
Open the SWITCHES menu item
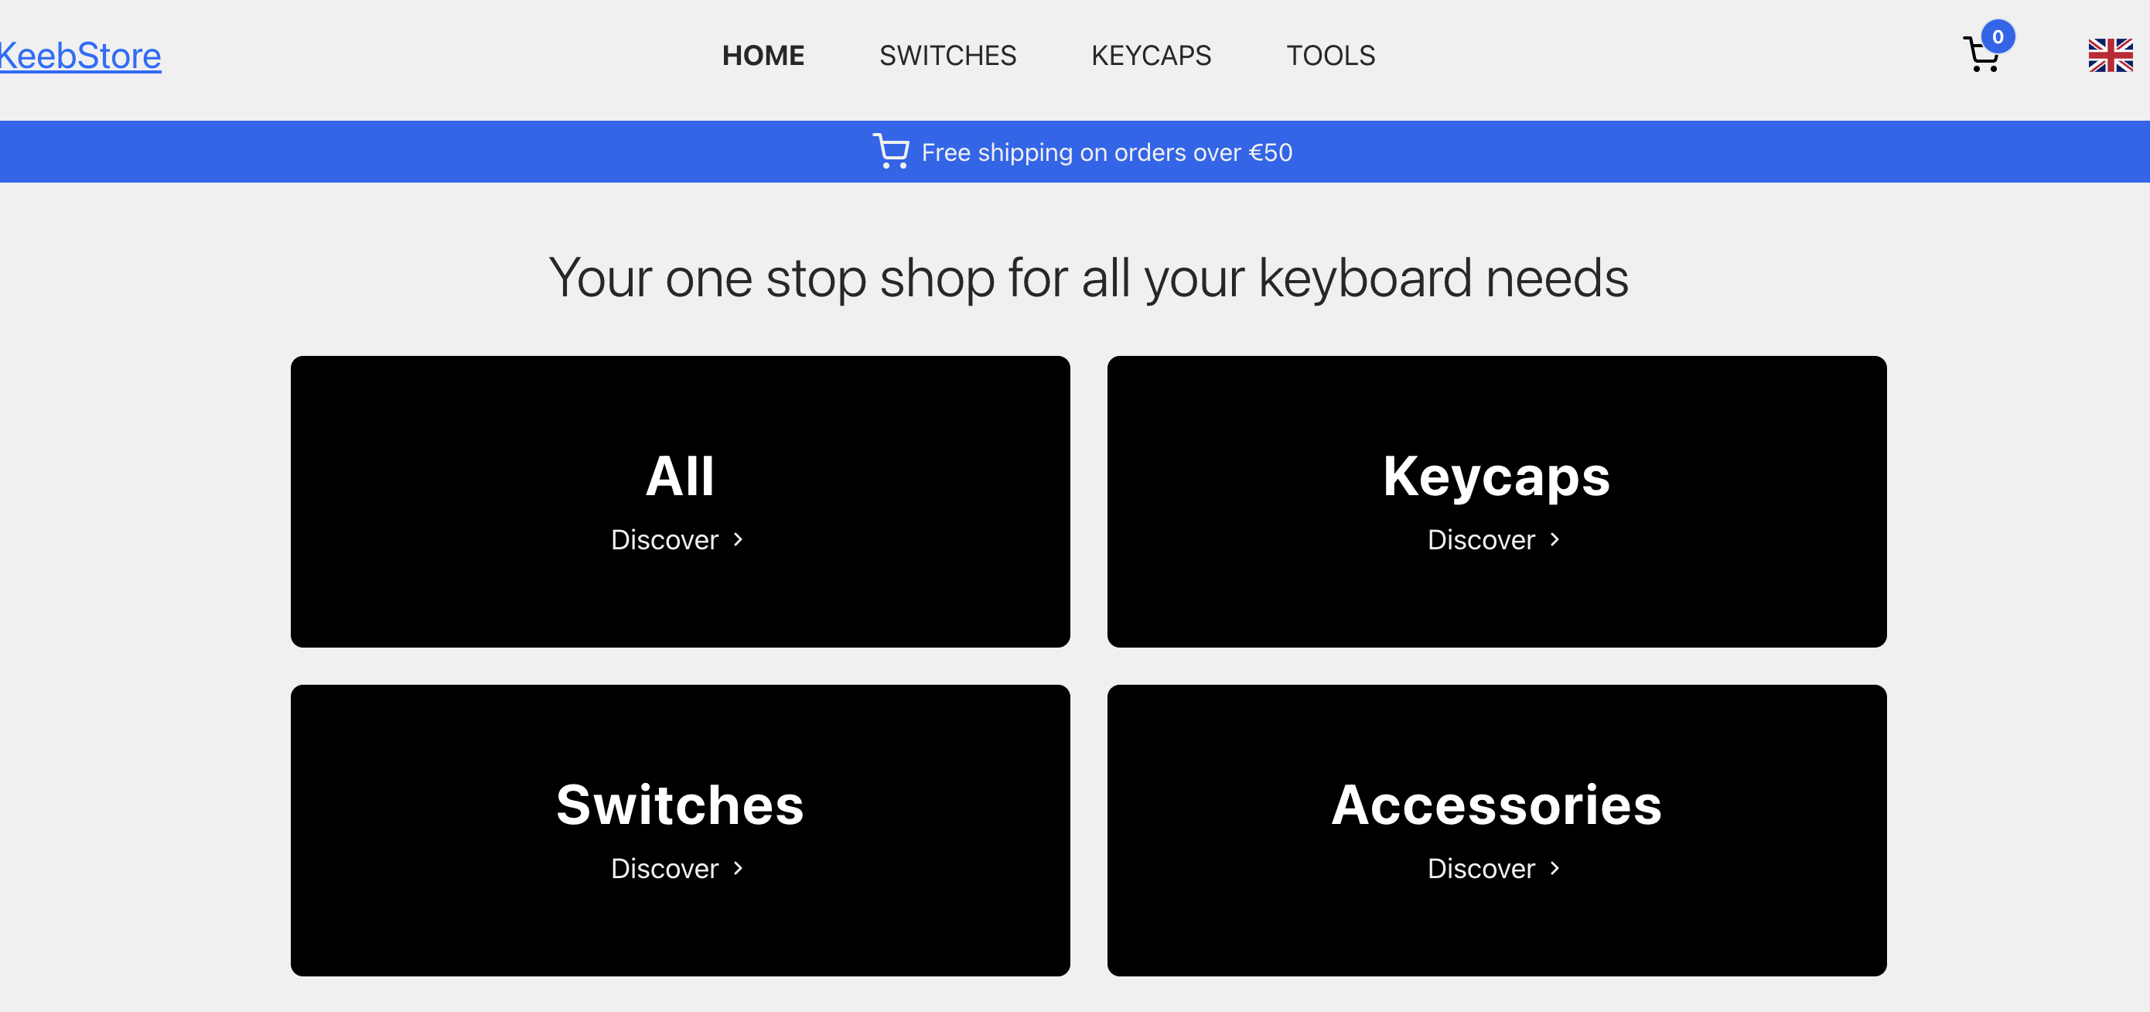[947, 56]
